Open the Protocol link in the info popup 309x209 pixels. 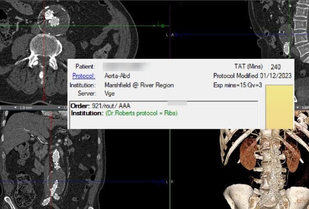click(84, 76)
